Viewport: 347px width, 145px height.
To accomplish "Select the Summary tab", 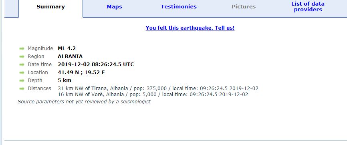I will 50,7.
